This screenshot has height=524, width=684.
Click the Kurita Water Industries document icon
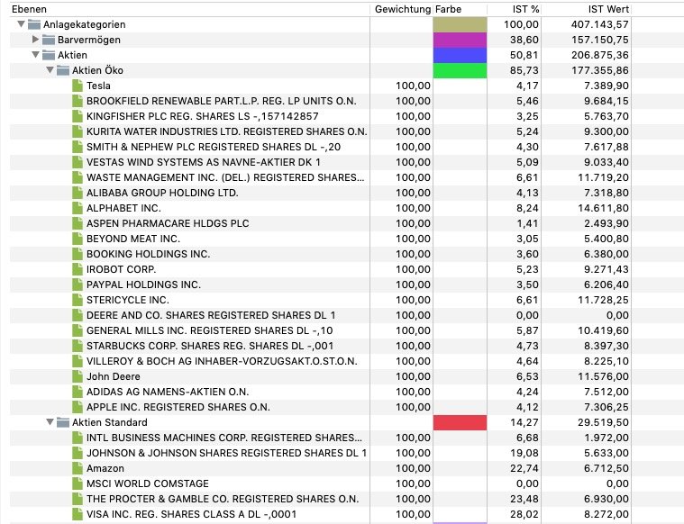(78, 131)
